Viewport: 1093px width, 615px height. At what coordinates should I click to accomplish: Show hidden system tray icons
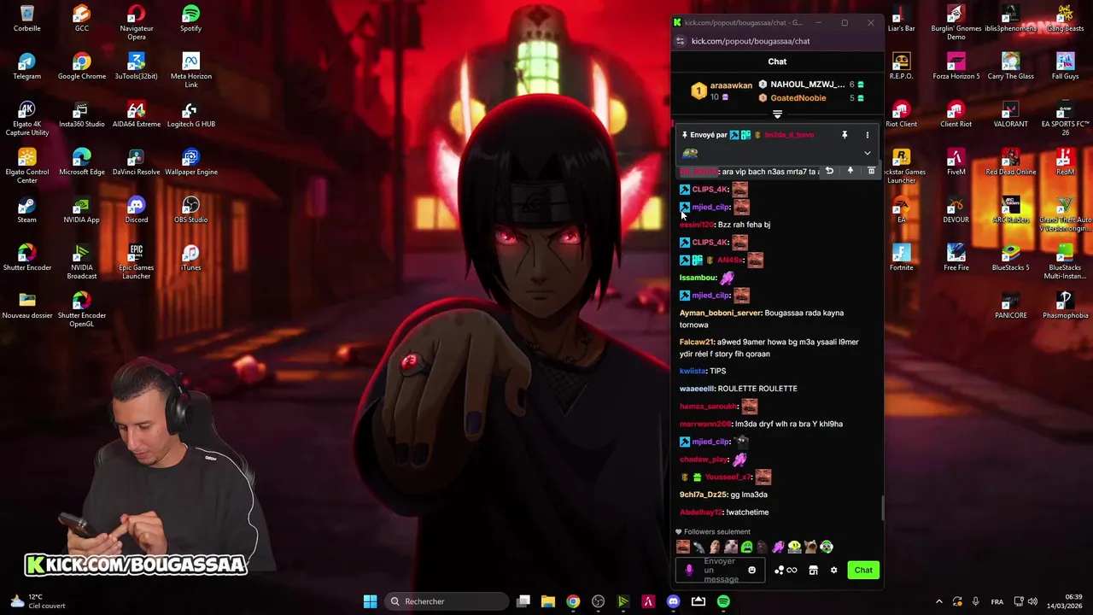pyautogui.click(x=939, y=601)
